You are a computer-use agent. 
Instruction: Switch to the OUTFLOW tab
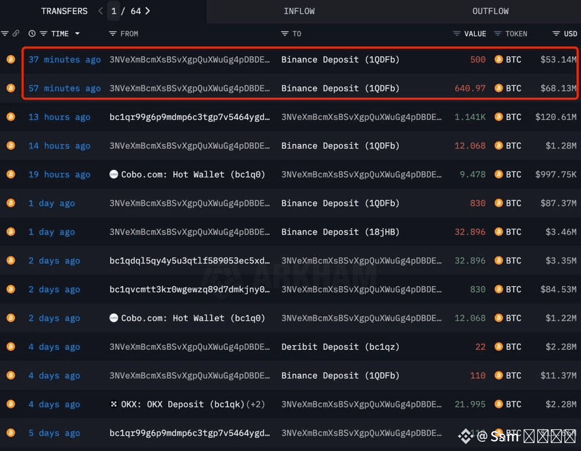[490, 11]
